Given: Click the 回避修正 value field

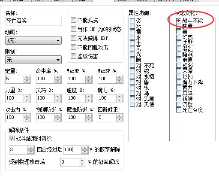Looking at the screenshot, I should 107,118.
